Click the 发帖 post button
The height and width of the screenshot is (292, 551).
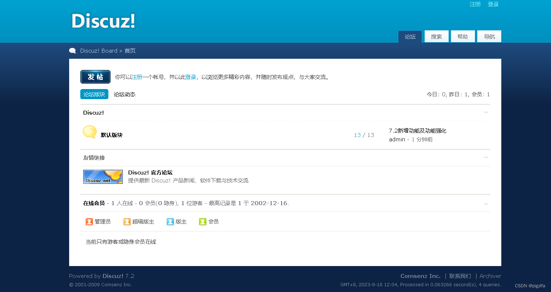pyautogui.click(x=95, y=76)
